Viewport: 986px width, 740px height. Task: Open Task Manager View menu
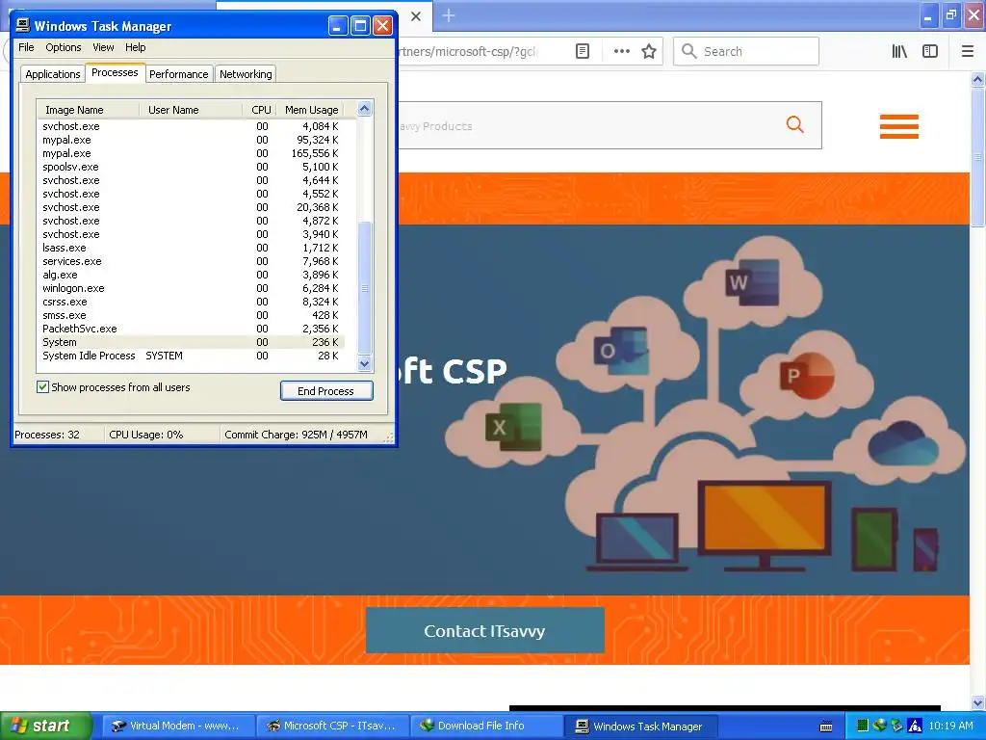point(103,47)
